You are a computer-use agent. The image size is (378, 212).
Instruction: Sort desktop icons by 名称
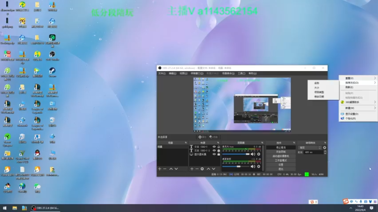click(323, 83)
